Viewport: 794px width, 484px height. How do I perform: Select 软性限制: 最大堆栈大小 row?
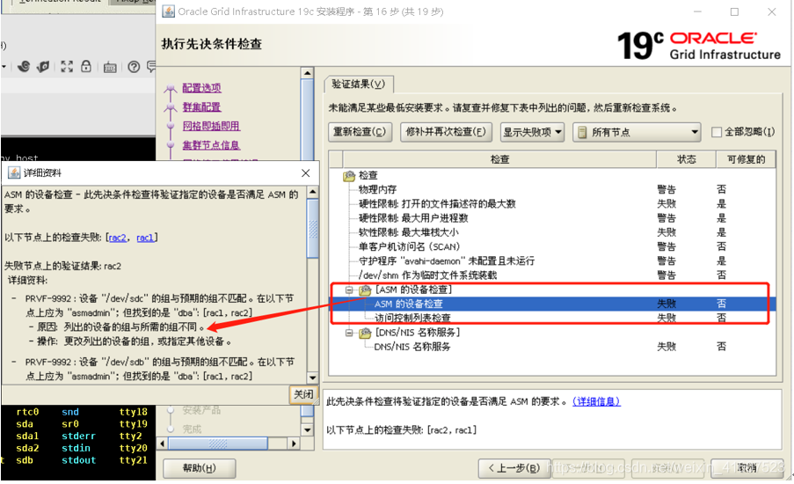pos(552,232)
